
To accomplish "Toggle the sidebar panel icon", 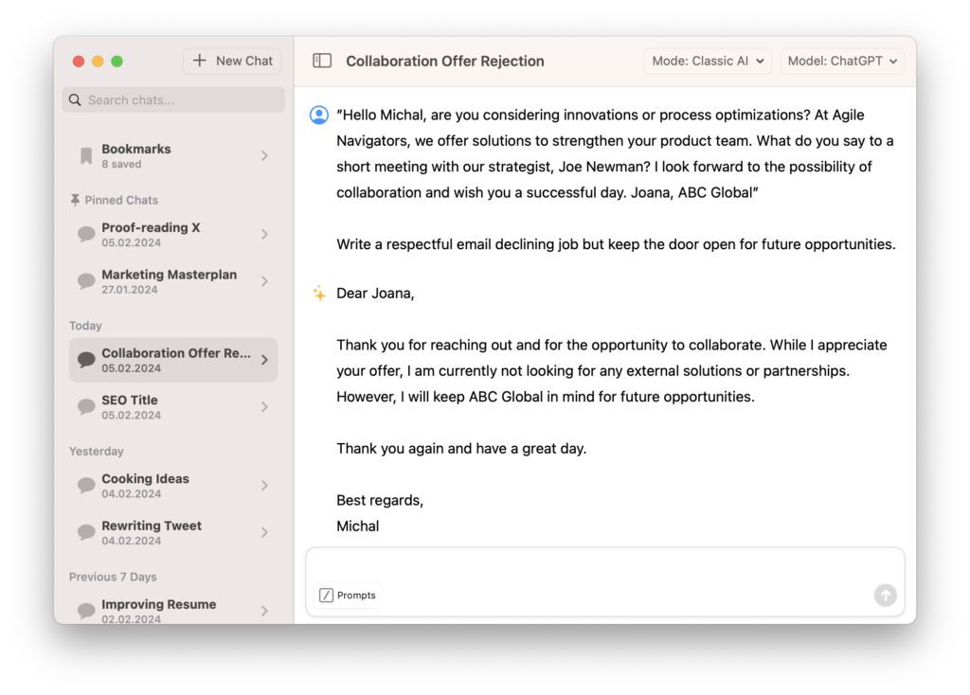I will [322, 61].
